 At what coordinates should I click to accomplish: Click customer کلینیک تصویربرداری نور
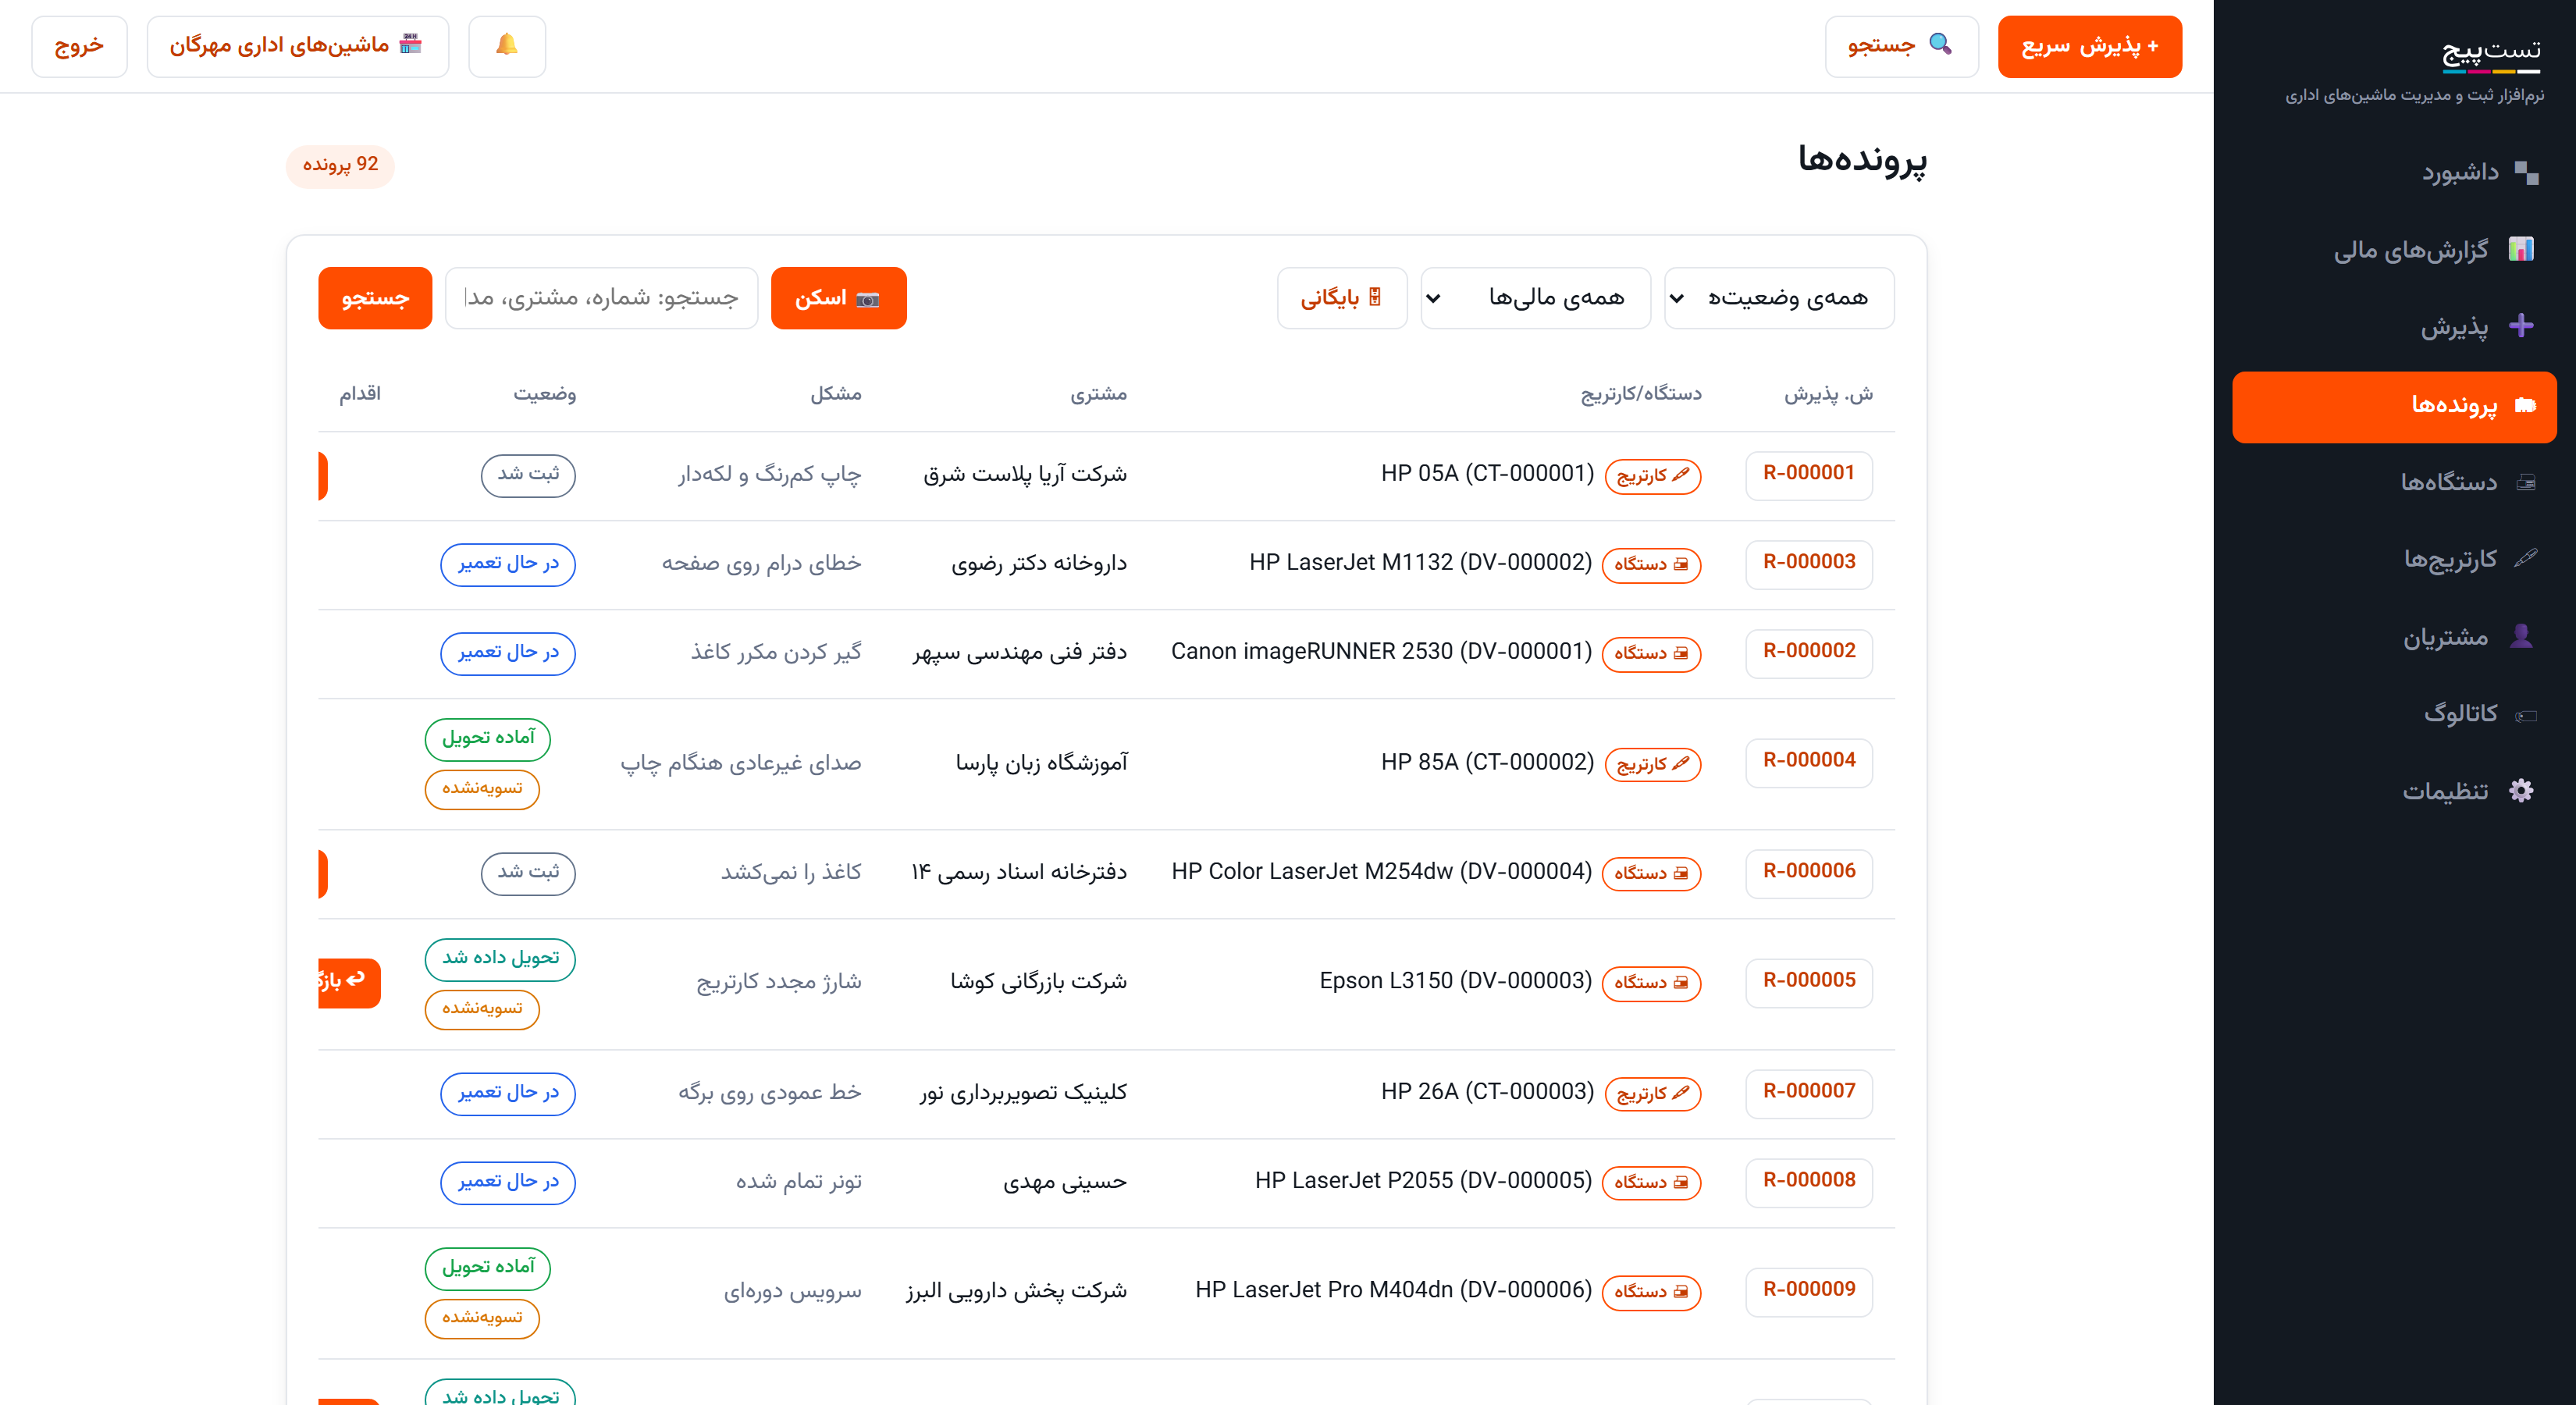[x=1023, y=1093]
